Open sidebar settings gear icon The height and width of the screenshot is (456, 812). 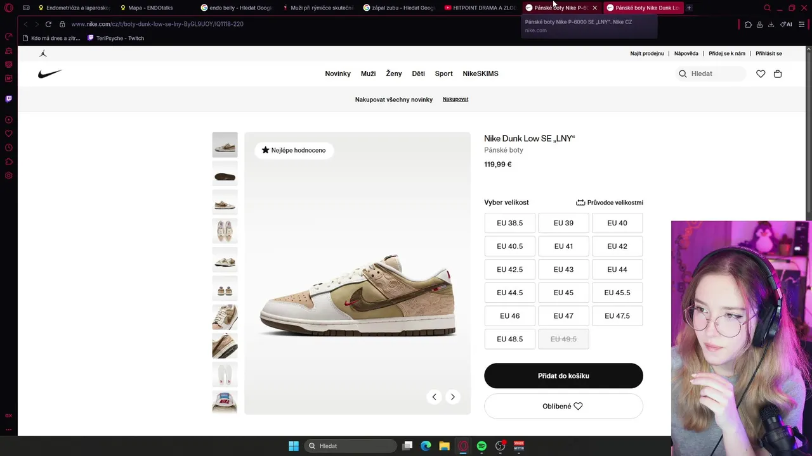coord(9,175)
